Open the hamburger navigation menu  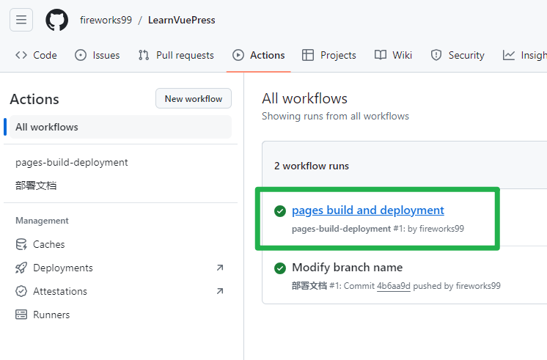click(21, 20)
